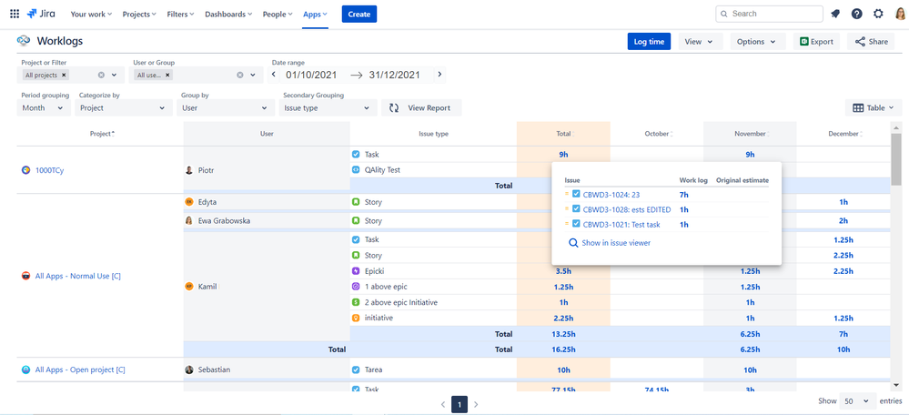
Task: Open the help question mark icon
Action: coord(856,14)
